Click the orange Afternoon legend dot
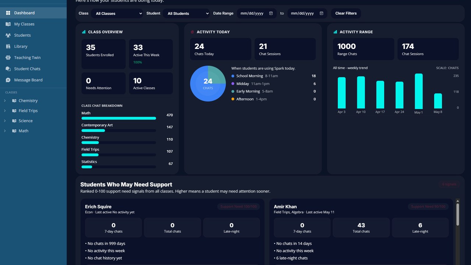The width and height of the screenshot is (471, 265). pyautogui.click(x=233, y=99)
